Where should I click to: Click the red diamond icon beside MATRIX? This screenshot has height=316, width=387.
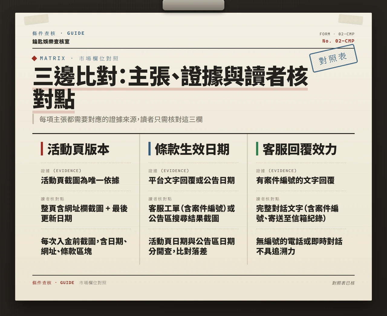[34, 58]
